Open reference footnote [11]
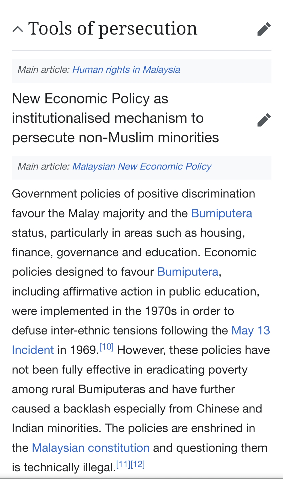Screen dimensions: 283x479 (x=123, y=464)
